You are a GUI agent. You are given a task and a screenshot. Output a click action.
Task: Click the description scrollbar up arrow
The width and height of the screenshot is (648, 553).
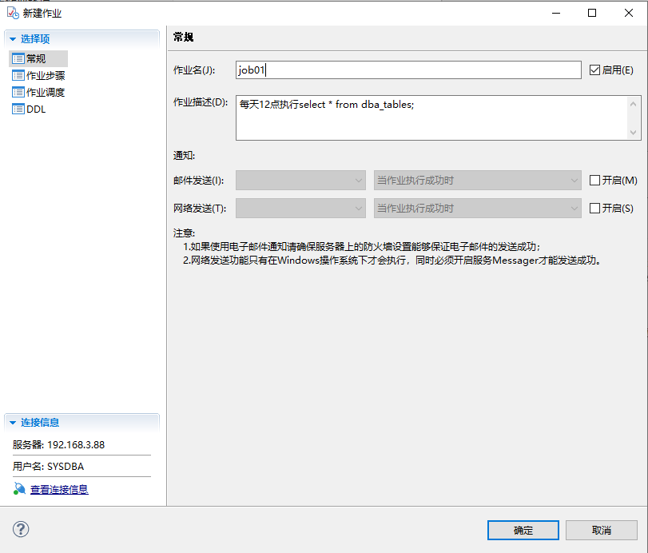[633, 104]
